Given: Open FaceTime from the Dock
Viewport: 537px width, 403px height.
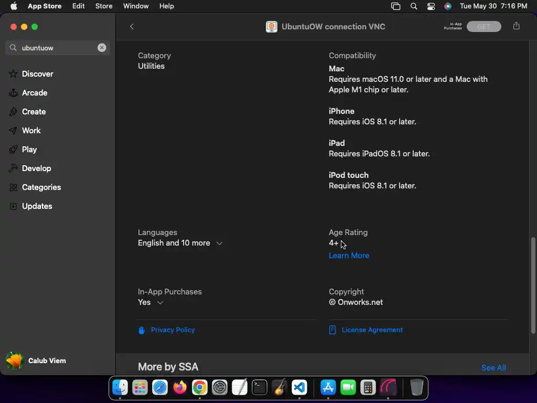Looking at the screenshot, I should [x=348, y=388].
